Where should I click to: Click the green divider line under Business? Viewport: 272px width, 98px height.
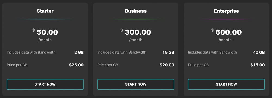click(136, 19)
